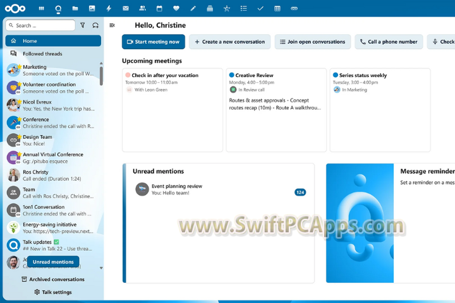Open the Nicol Evreux chat
The height and width of the screenshot is (303, 455).
pos(52,105)
